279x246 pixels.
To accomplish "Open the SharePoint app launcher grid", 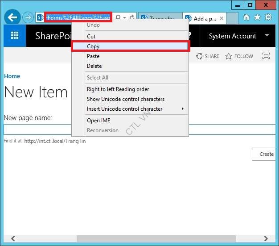I will (x=15, y=36).
